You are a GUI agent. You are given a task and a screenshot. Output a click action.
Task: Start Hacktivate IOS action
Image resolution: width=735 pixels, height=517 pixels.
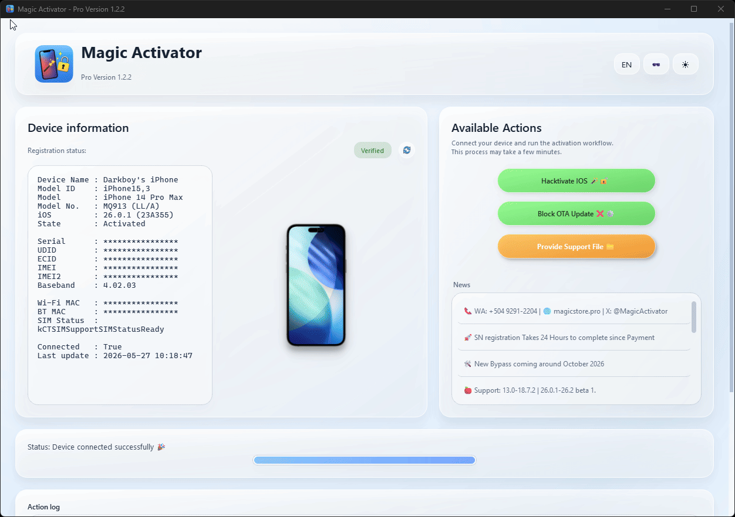576,181
